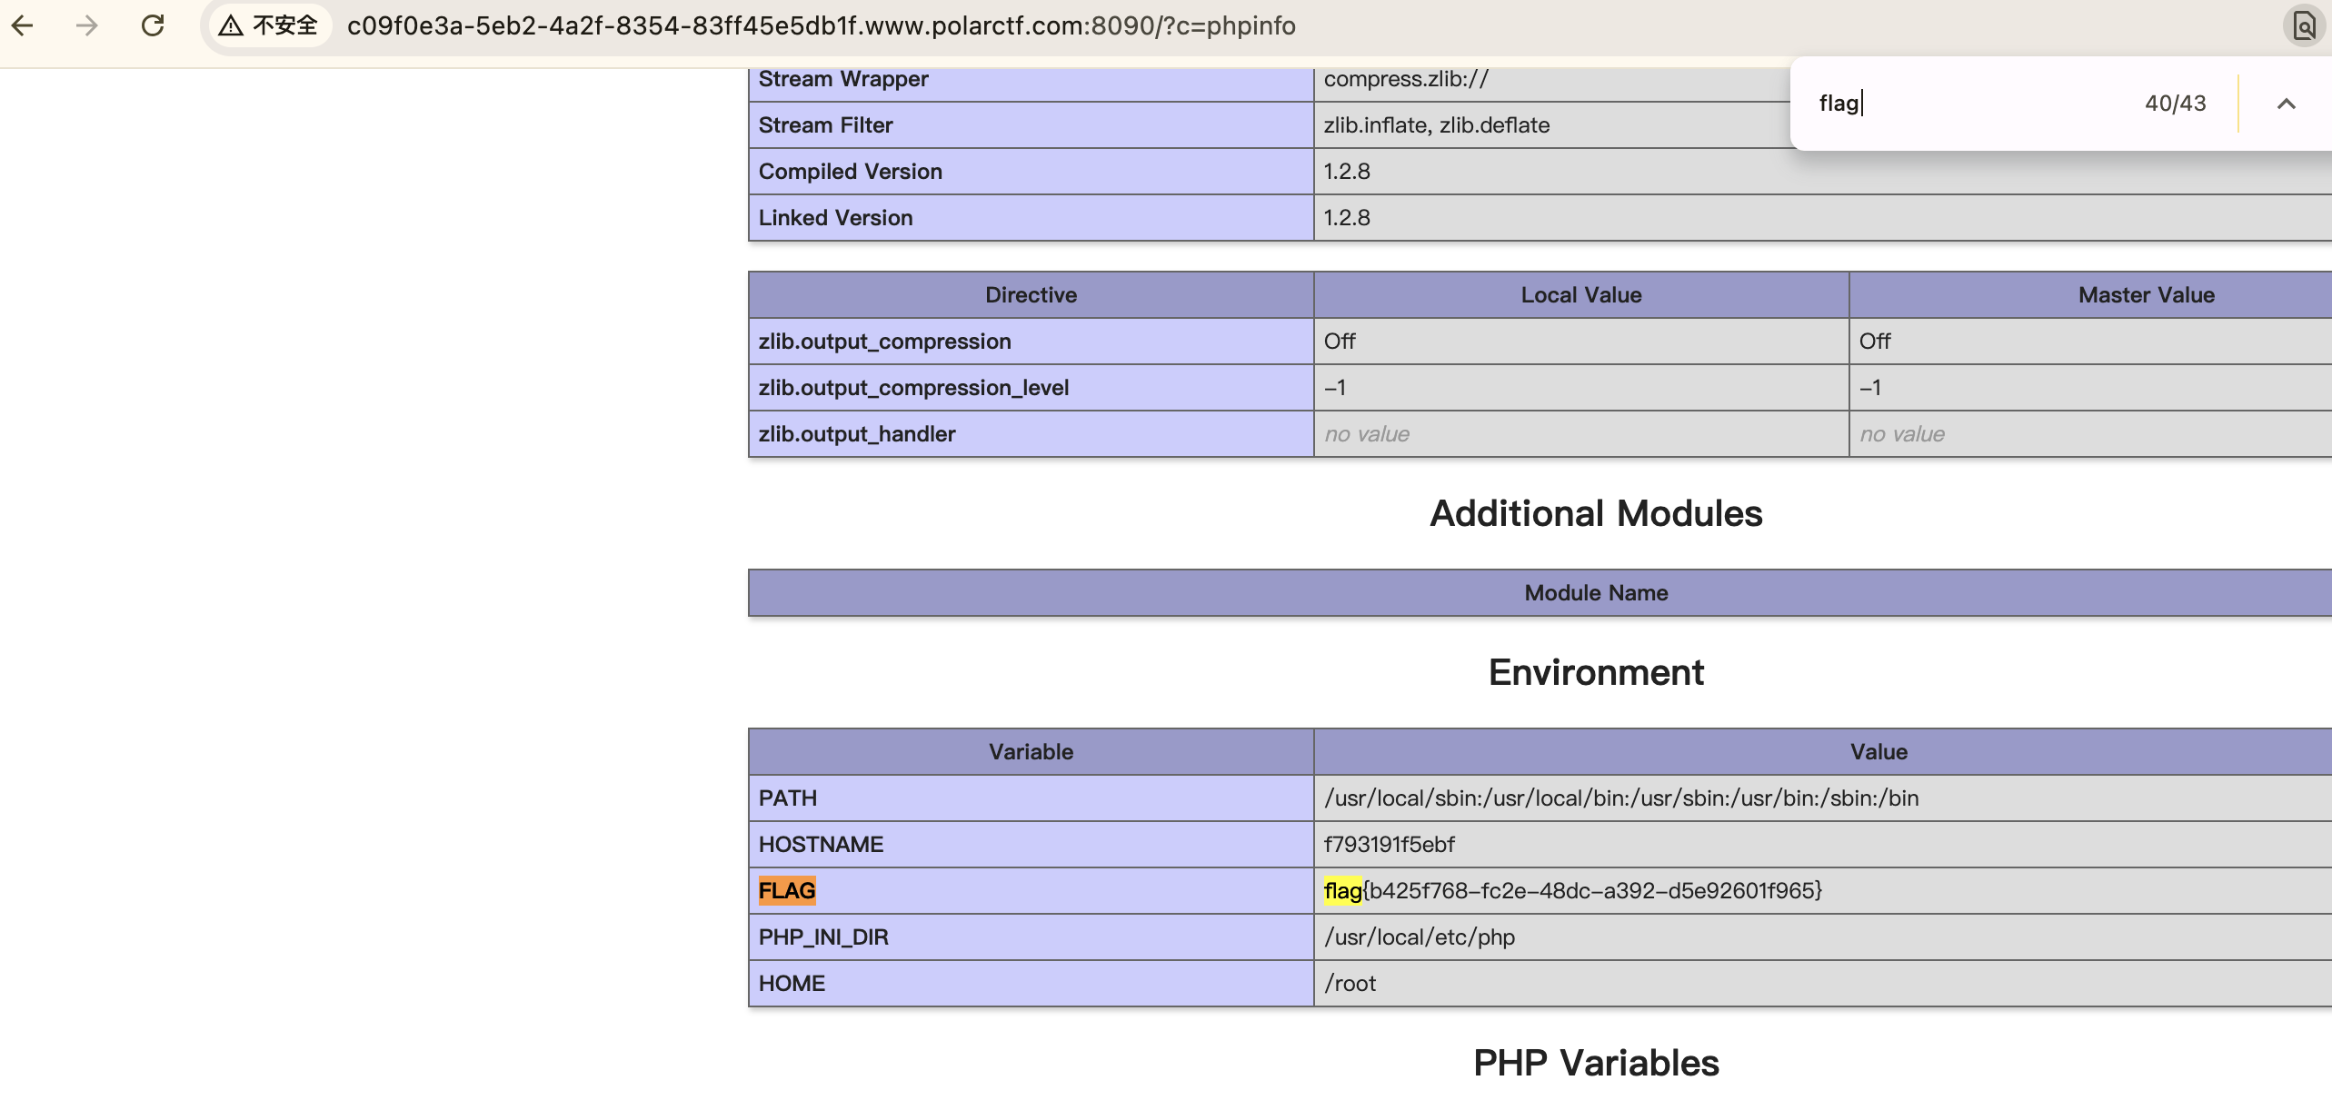The width and height of the screenshot is (2332, 1110).
Task: Open the page search icon in address bar
Action: click(2304, 25)
